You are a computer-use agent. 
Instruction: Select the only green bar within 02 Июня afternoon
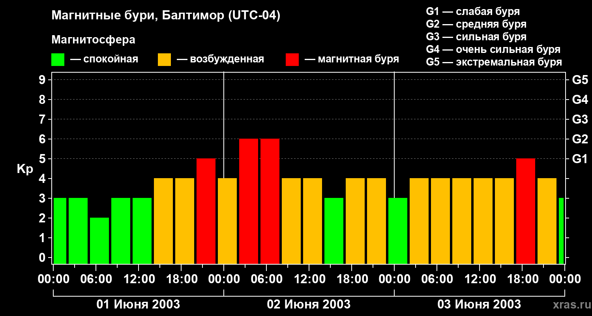coord(334,231)
